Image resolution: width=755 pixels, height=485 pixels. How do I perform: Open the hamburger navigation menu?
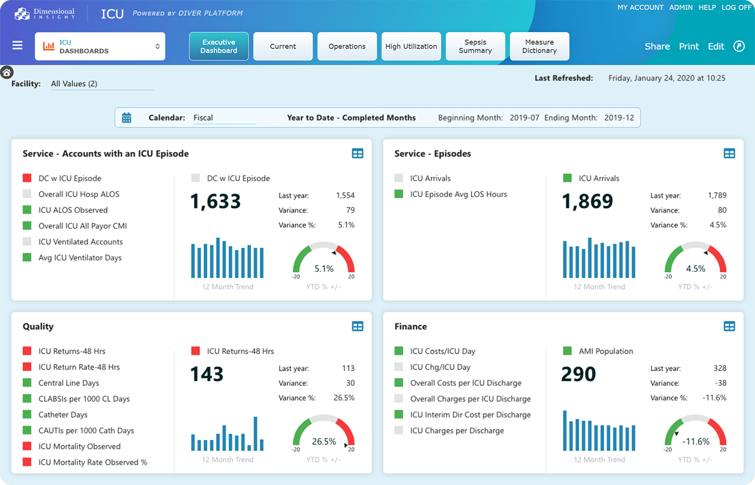click(18, 46)
